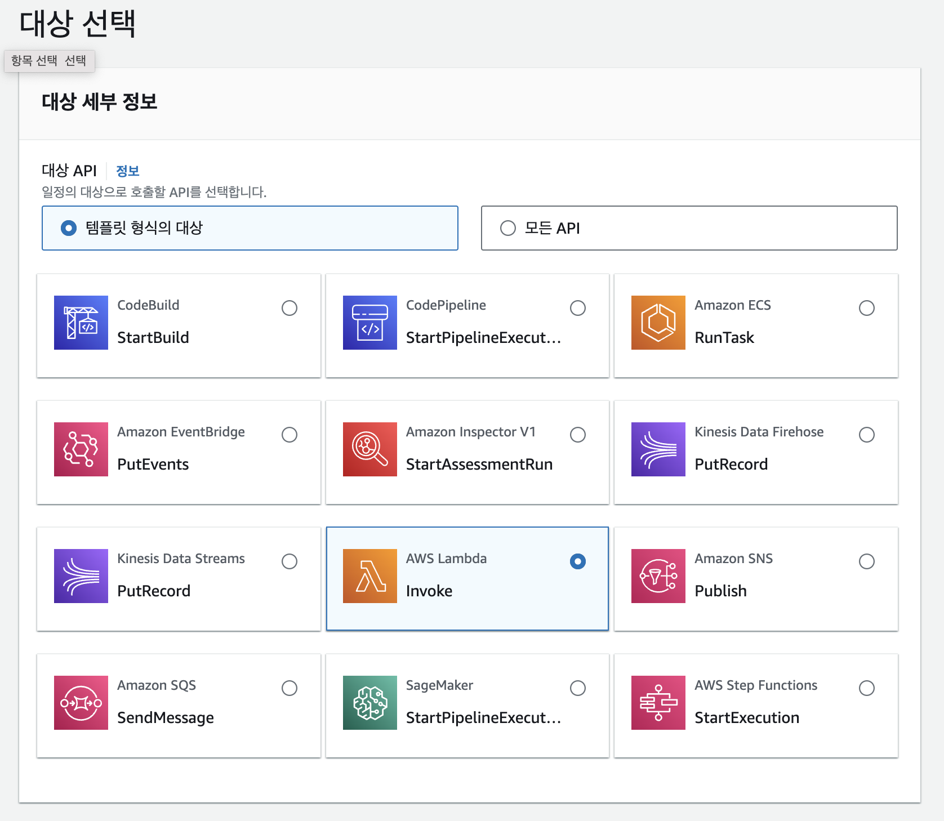944x821 pixels.
Task: Click the AWS Lambda icon
Action: (370, 576)
